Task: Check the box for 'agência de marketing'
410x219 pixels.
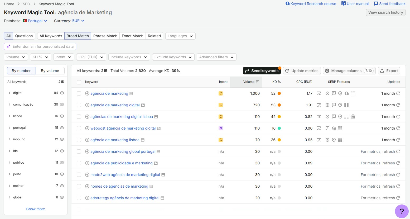Action: tap(79, 93)
